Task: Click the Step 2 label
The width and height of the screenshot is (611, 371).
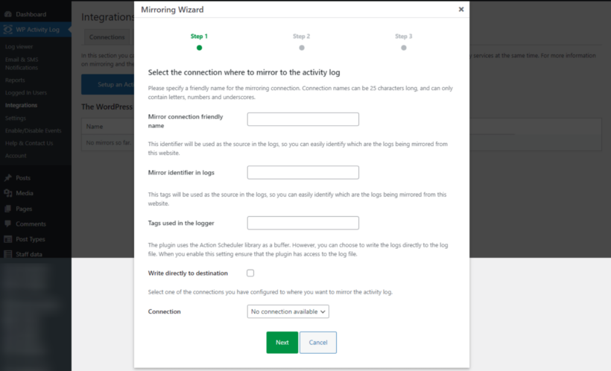Action: tap(302, 37)
